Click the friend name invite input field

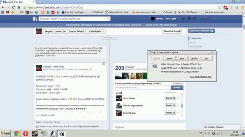tap(143, 87)
